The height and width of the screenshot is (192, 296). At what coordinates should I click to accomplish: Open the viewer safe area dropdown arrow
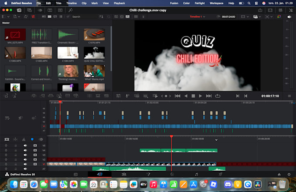pos(248,17)
